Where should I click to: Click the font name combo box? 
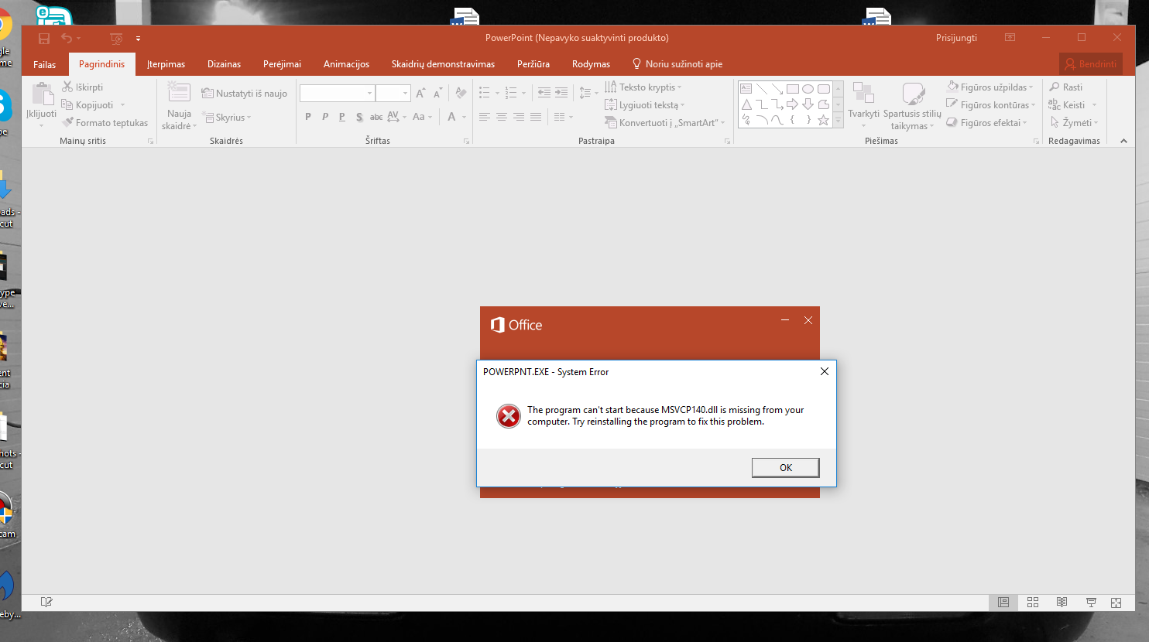point(337,93)
